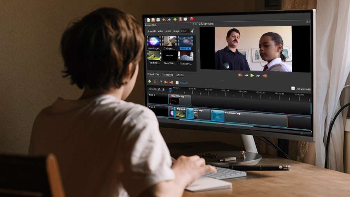Toggle the red snapping magnet icon
The height and width of the screenshot is (197, 350).
point(155,82)
